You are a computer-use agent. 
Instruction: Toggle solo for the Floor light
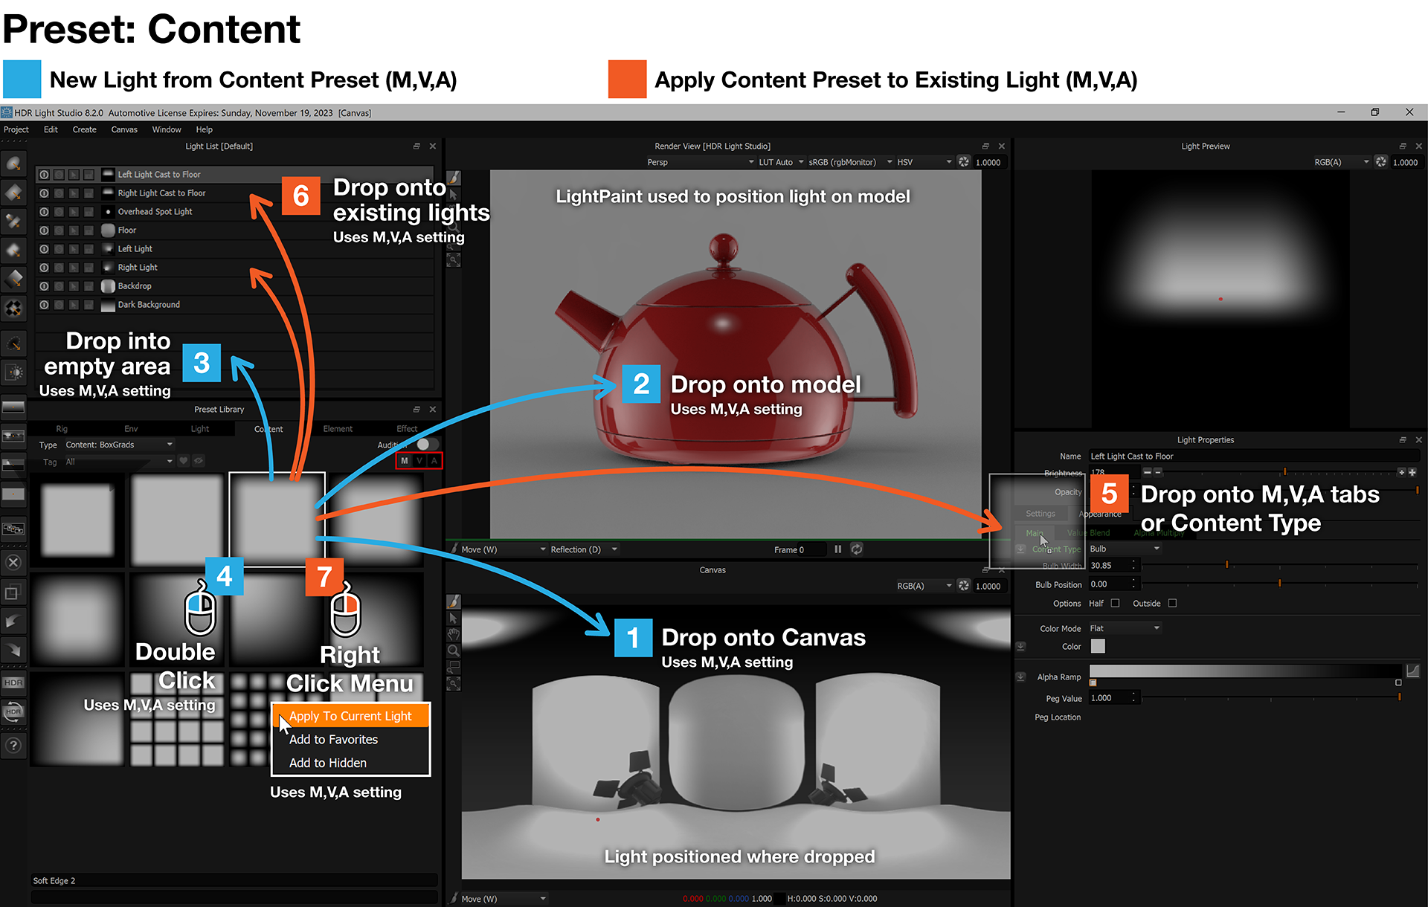click(59, 230)
